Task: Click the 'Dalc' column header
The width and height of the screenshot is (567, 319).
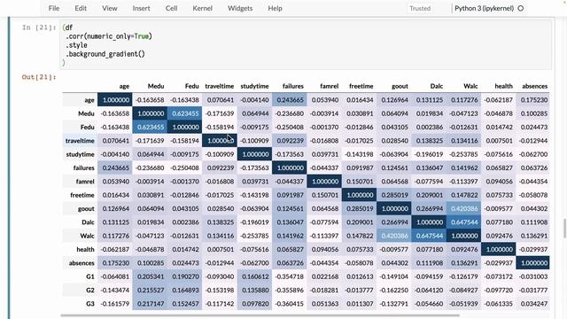Action: click(437, 86)
